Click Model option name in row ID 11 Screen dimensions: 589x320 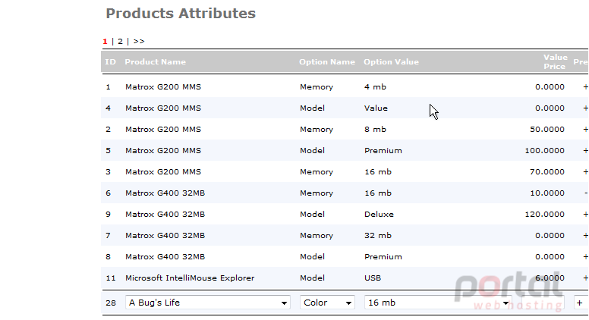pos(312,278)
